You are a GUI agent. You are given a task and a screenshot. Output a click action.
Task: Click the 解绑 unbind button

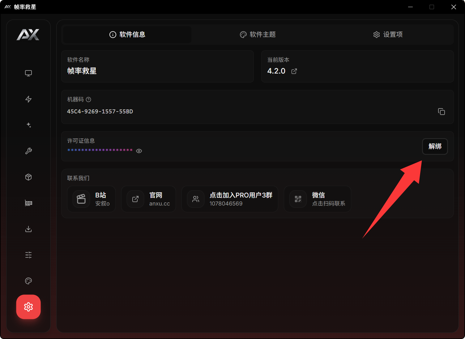[x=435, y=146]
